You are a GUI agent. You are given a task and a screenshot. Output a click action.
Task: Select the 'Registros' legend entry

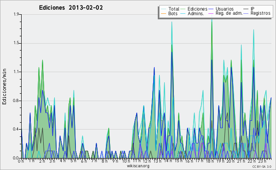(x=260, y=13)
